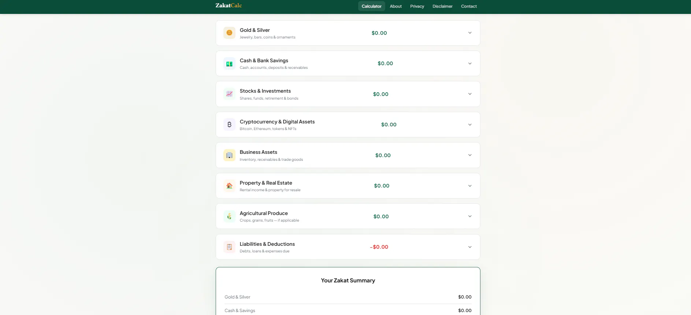The height and width of the screenshot is (315, 691).
Task: Click the Gold & Silver card title
Action: pyautogui.click(x=255, y=30)
